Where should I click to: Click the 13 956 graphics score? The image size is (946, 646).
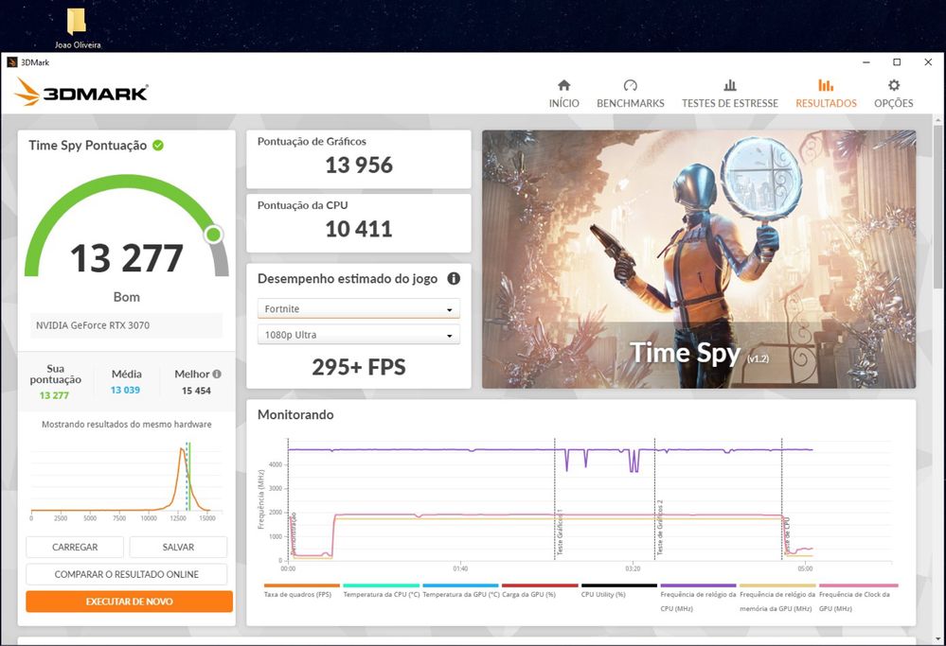click(359, 166)
